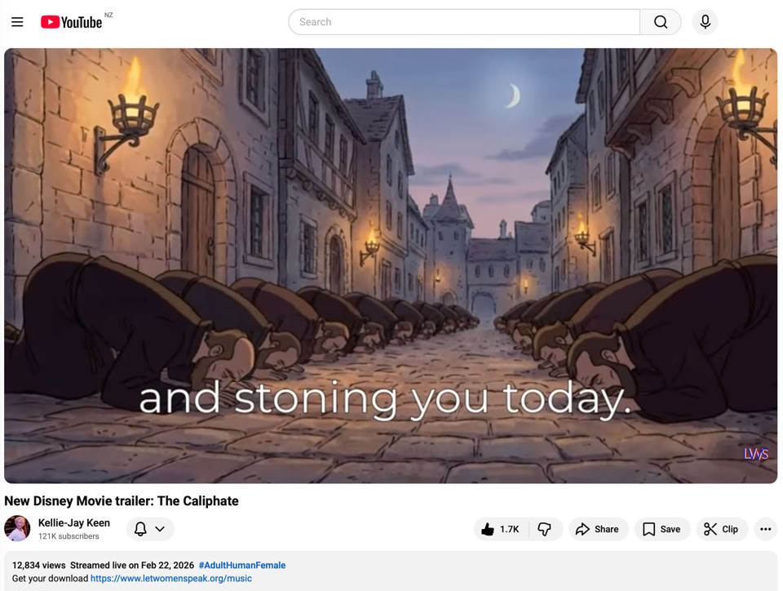Visit the Kellie-Jay Keen channel name link
783x591 pixels.
(74, 522)
